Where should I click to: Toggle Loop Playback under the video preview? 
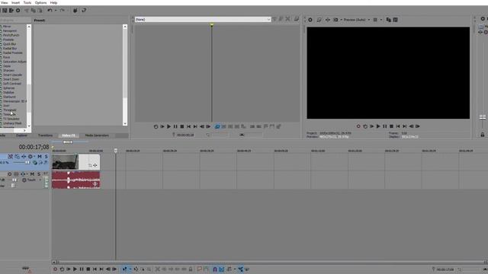[365, 126]
